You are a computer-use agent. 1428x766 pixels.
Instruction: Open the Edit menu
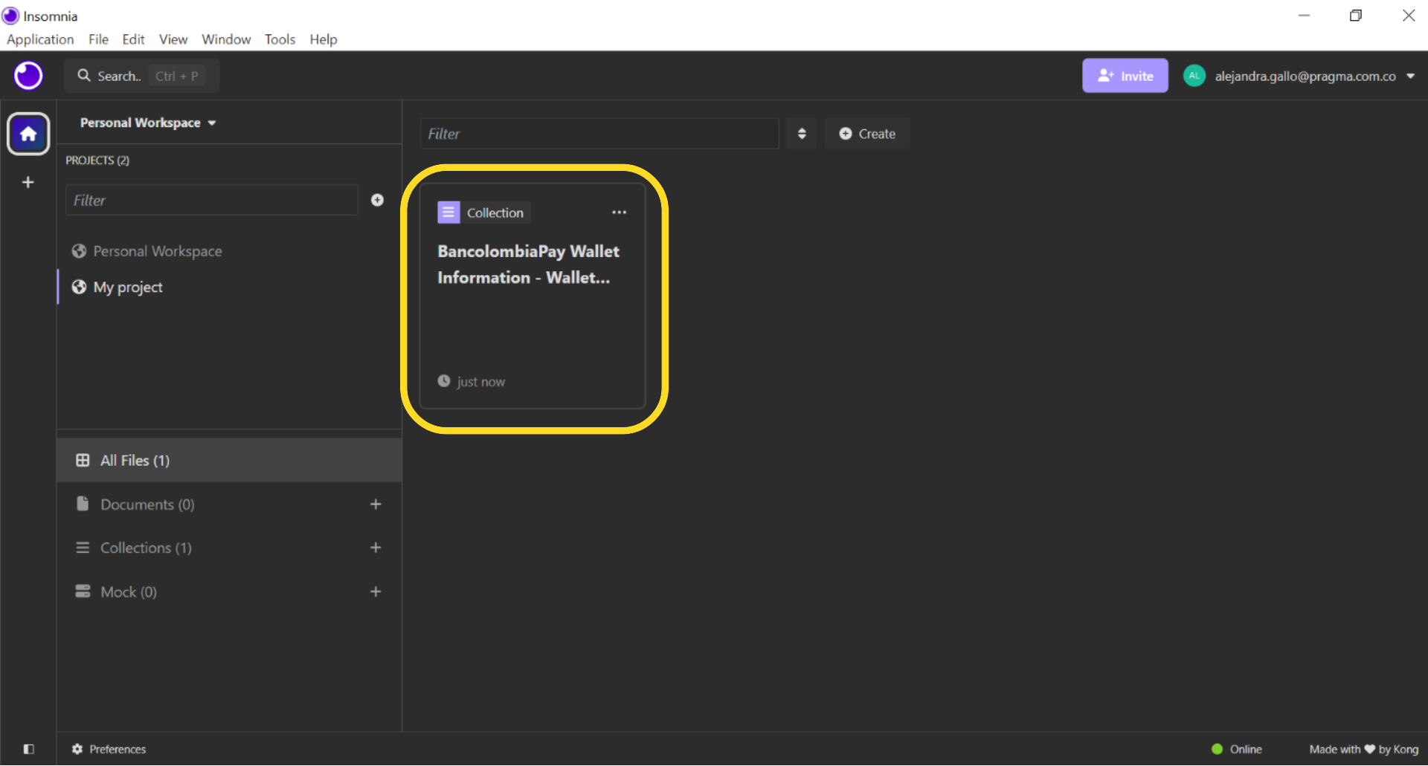click(133, 39)
